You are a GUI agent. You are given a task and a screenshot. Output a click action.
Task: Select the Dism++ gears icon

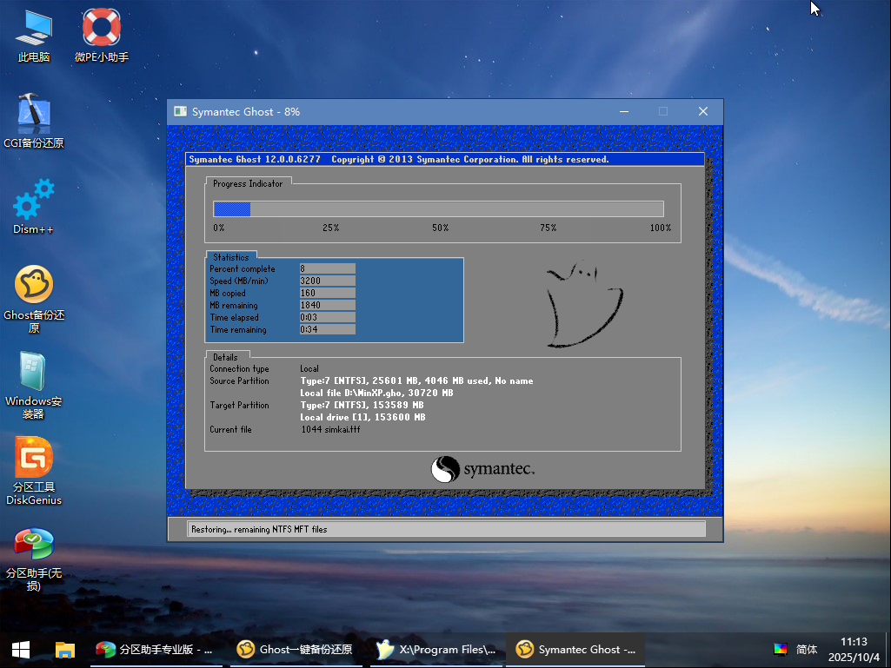tap(34, 207)
